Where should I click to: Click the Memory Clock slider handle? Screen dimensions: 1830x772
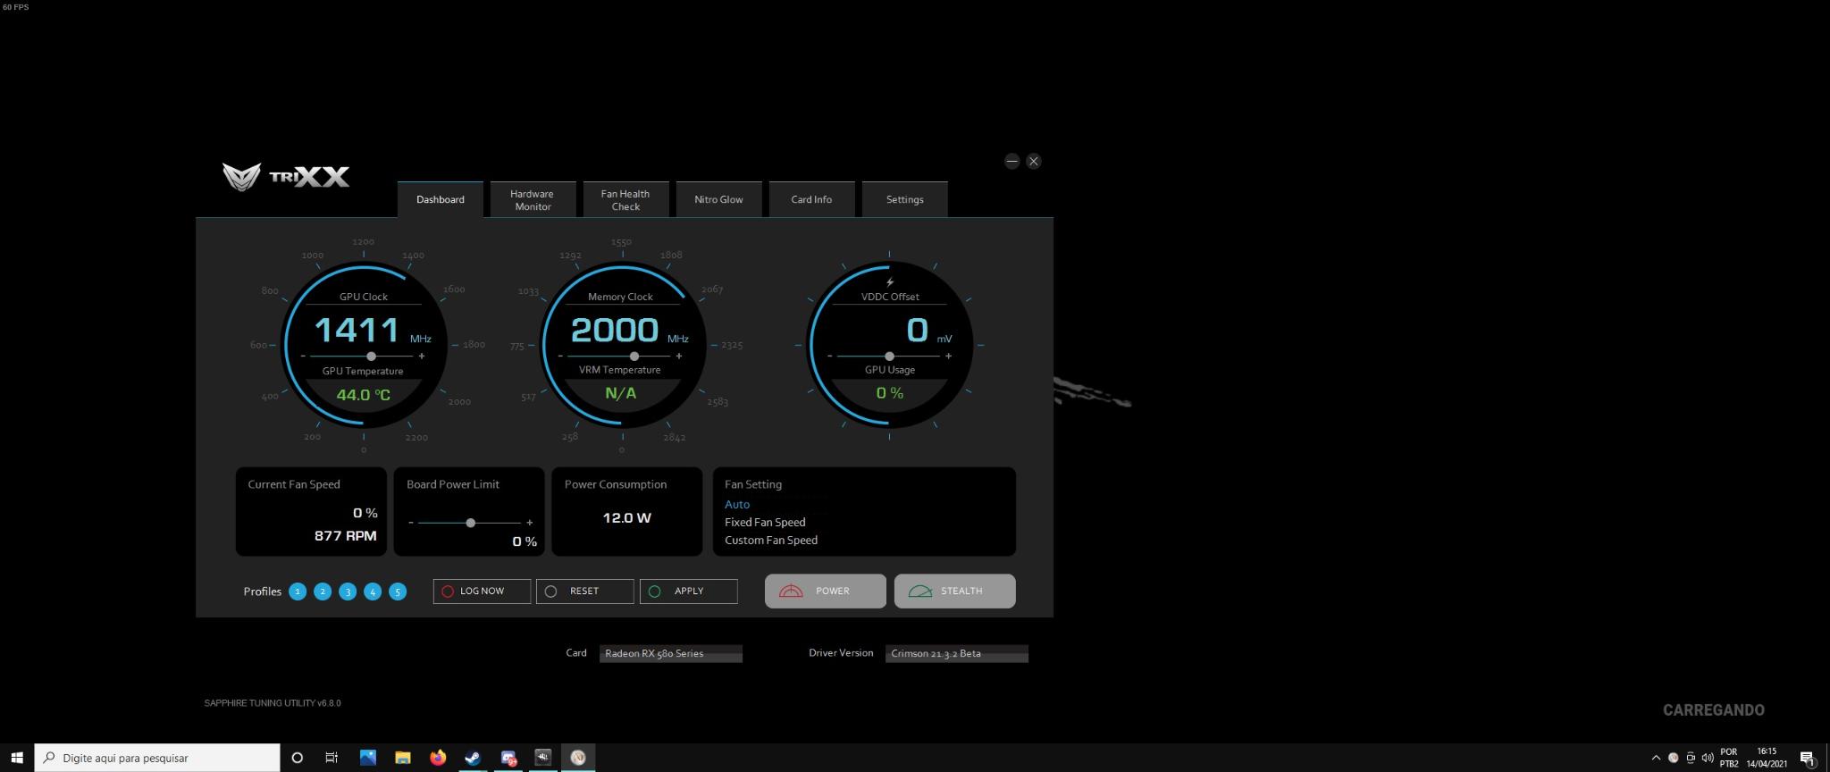tap(634, 356)
